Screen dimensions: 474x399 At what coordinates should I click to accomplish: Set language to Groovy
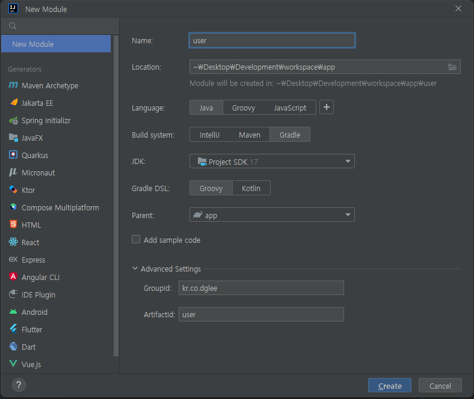pos(244,108)
